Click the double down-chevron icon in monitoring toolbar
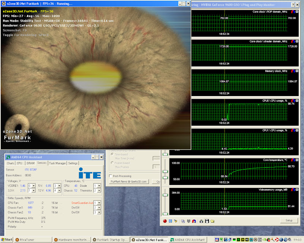 click(x=188, y=221)
